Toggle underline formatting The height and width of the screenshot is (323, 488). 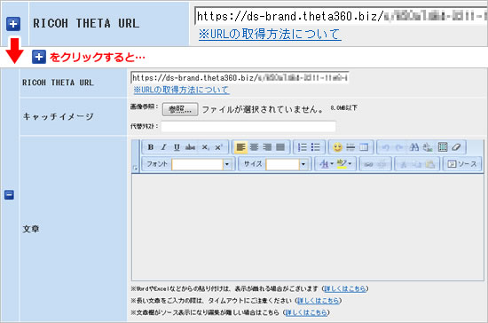pos(177,147)
